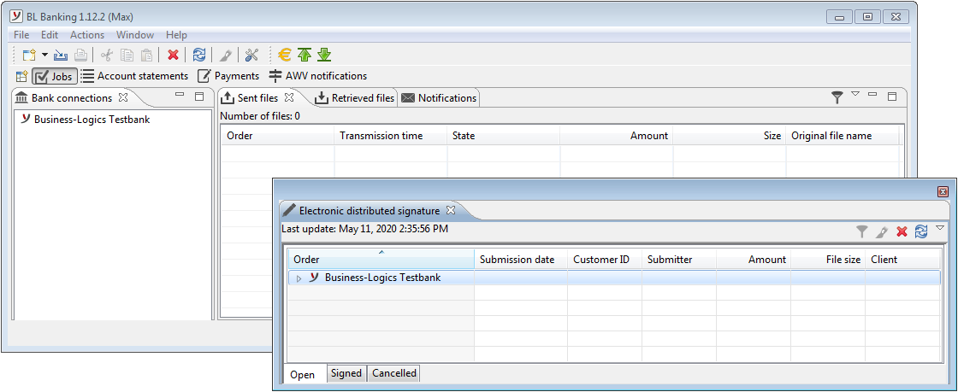Viewport: 958px width, 392px height.
Task: Open the view menu triangle in signature window
Action: click(940, 228)
